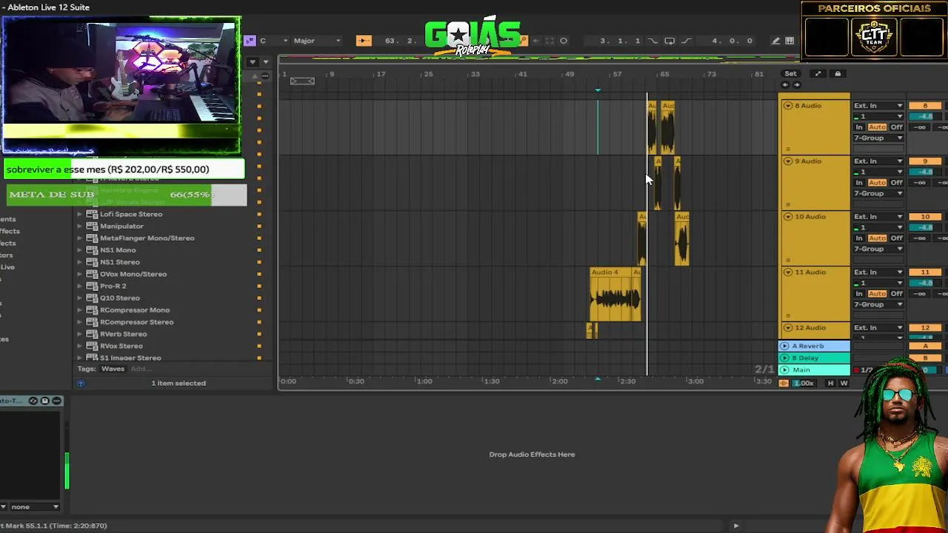Click the punch-in switch icon
Screen dimensions: 948x533
tap(652, 41)
